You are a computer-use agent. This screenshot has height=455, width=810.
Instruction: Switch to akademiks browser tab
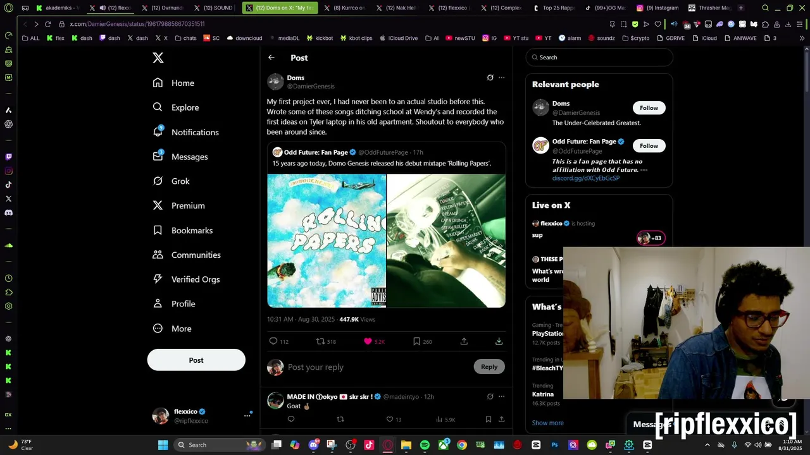[58, 8]
